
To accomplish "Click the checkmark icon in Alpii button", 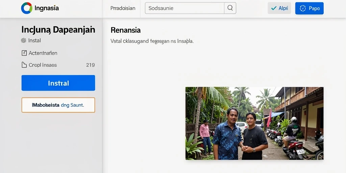I will [x=274, y=8].
